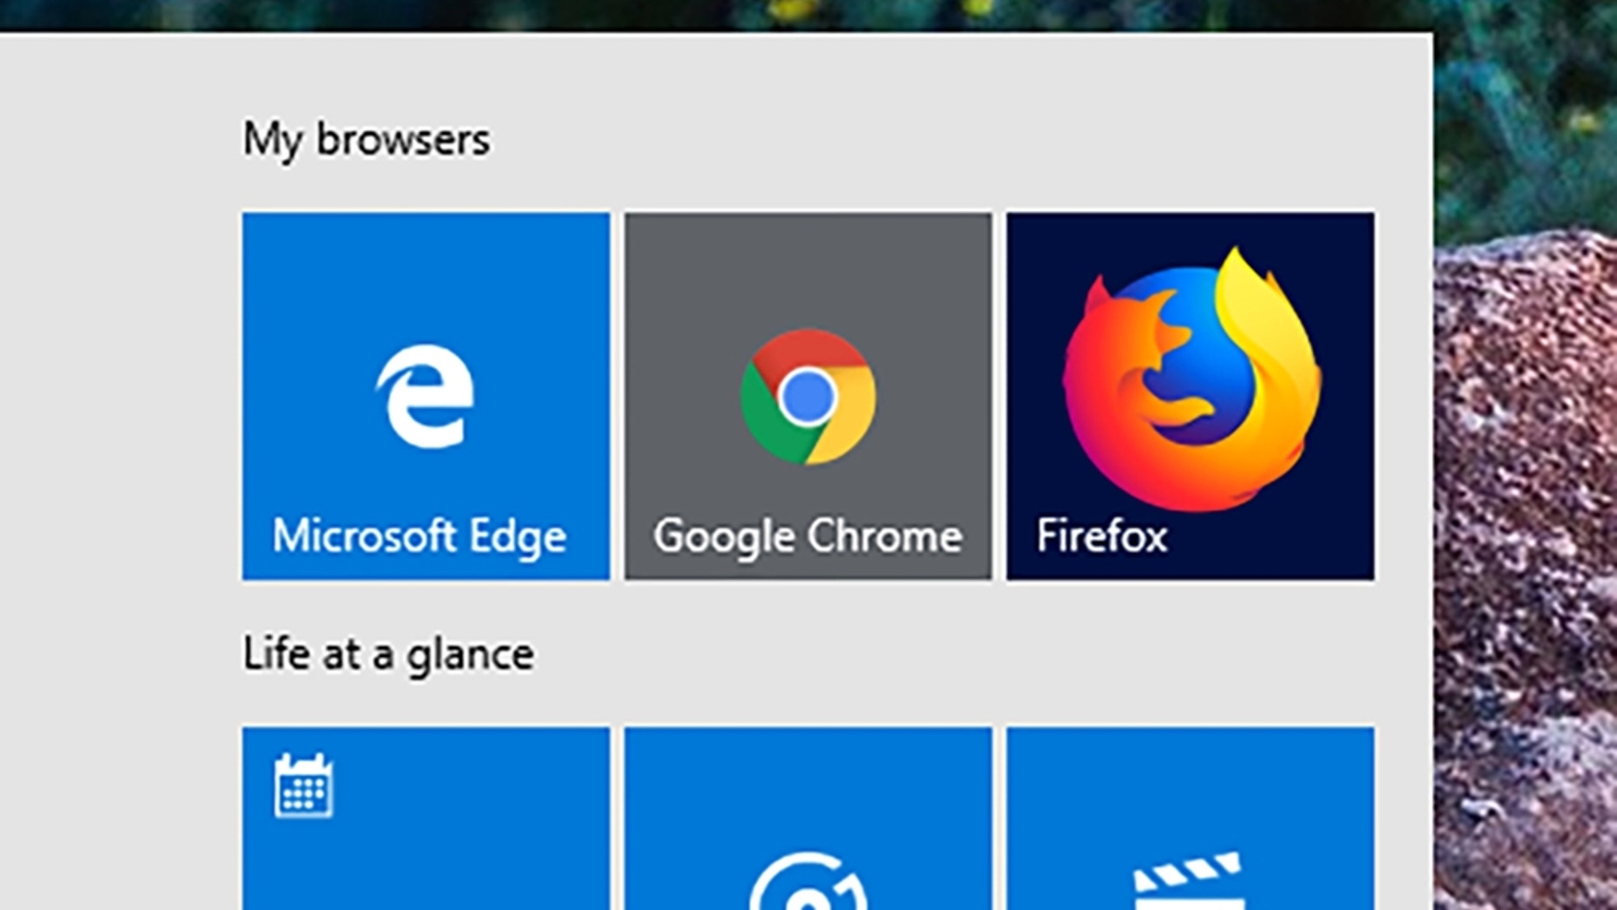The image size is (1617, 910).
Task: Open the Calendar tile
Action: click(x=426, y=818)
